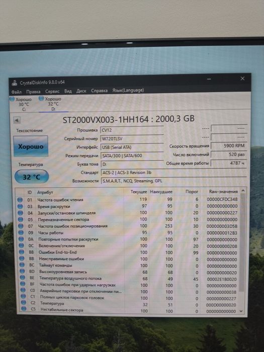Open the Вид menu
The image size is (264, 352).
pos(68,91)
